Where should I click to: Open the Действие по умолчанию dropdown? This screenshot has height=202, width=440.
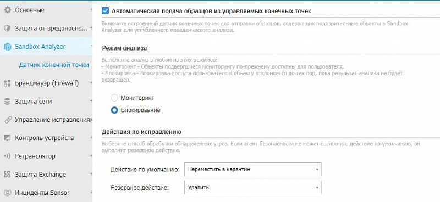[x=252, y=170]
